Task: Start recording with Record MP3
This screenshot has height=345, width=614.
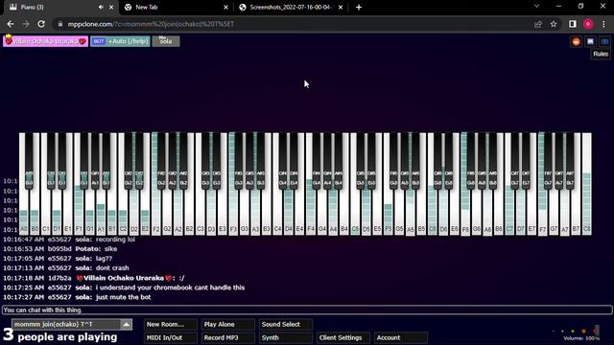Action: tap(227, 337)
